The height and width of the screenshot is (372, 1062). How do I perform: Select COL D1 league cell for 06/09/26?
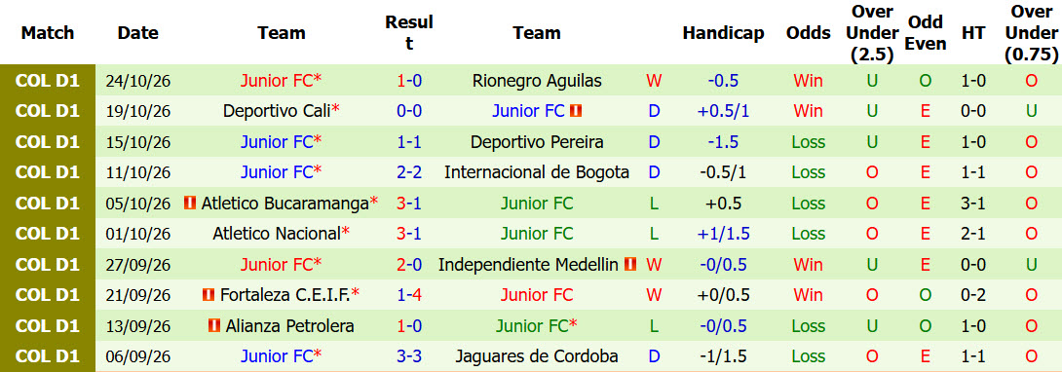[48, 356]
